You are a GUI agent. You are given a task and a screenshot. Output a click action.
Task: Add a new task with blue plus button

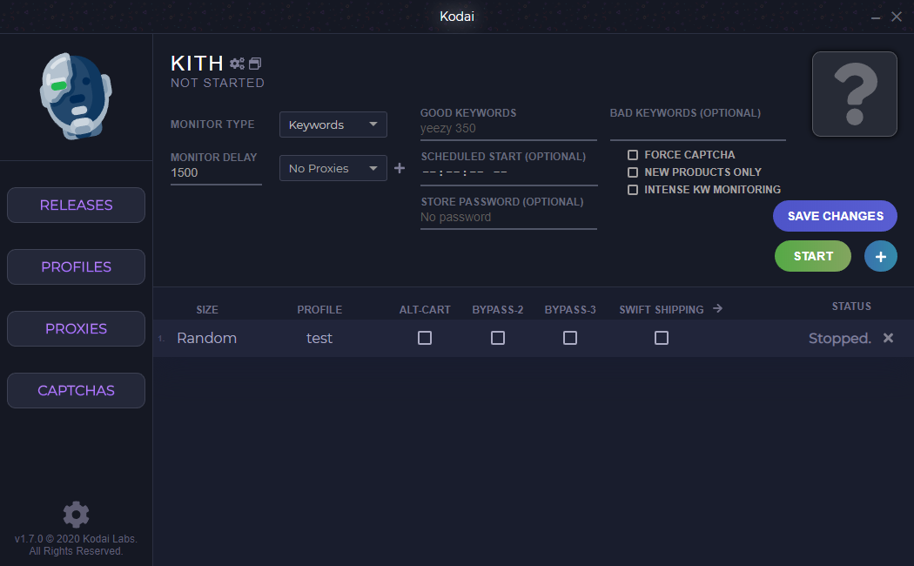coord(880,257)
